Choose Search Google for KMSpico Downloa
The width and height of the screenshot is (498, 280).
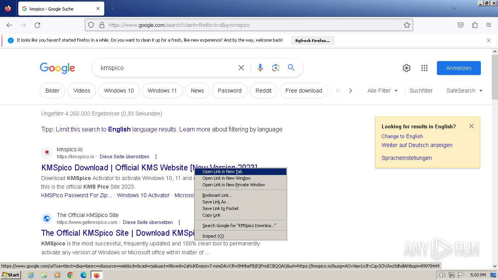(240, 226)
